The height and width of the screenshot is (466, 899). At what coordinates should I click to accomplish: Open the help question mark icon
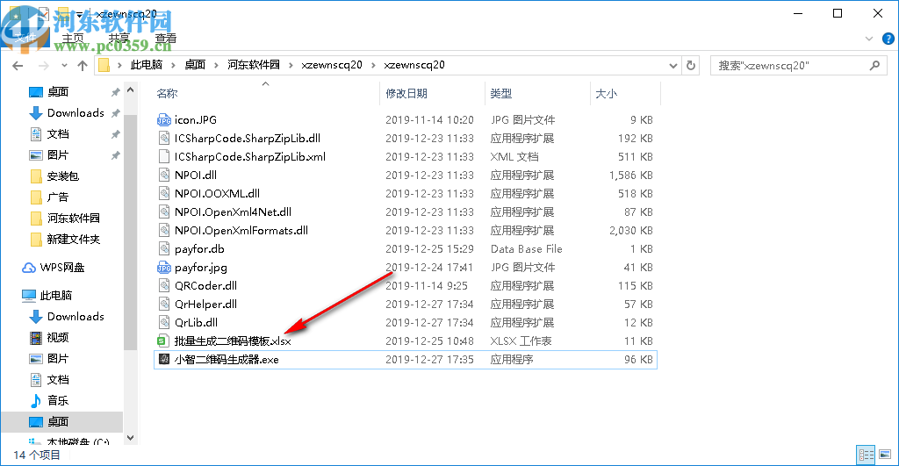888,39
